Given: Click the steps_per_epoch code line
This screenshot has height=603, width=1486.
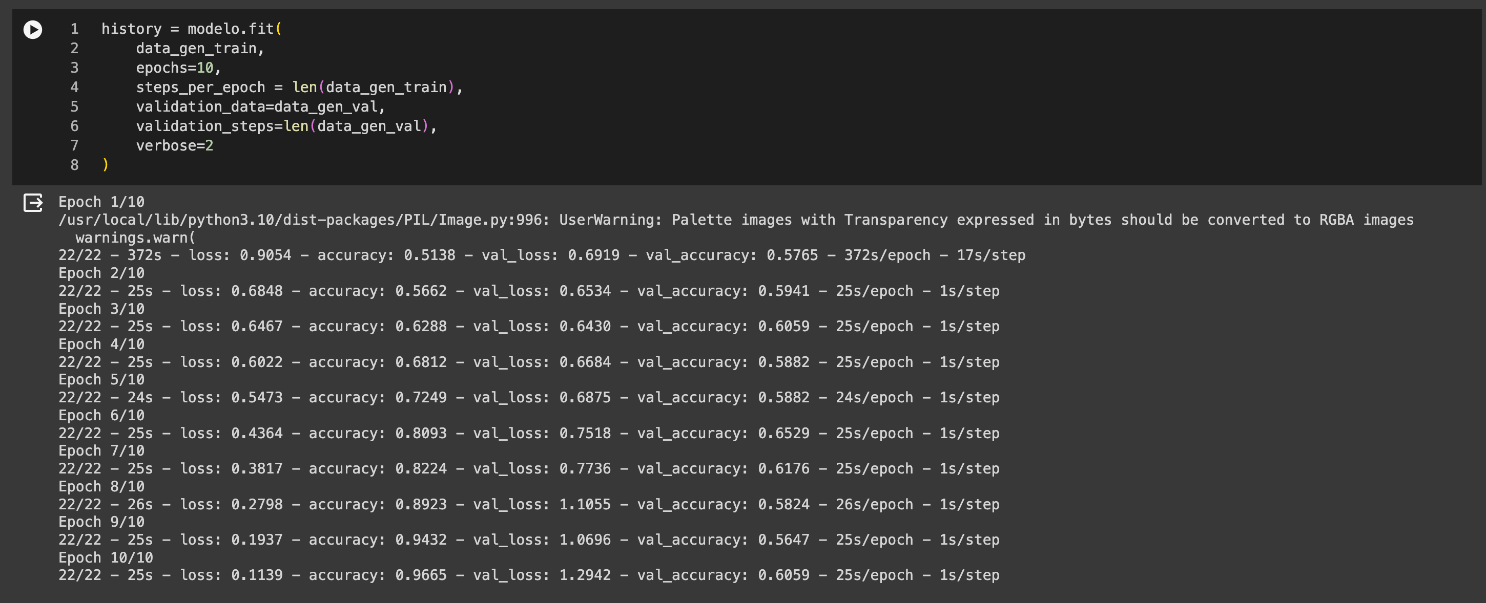Looking at the screenshot, I should pyautogui.click(x=299, y=88).
